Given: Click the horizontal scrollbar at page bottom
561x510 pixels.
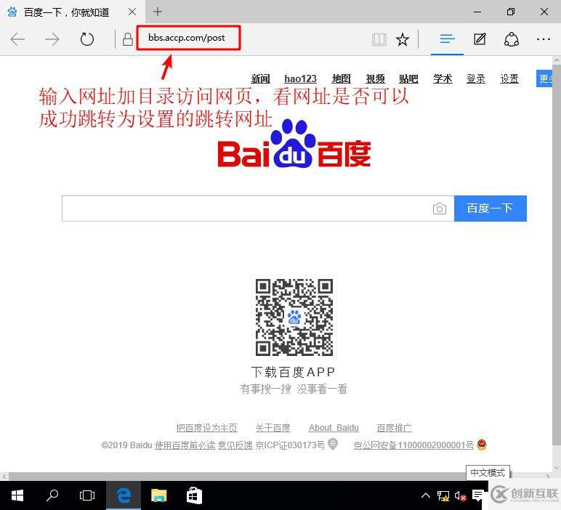Looking at the screenshot, I should 236,477.
